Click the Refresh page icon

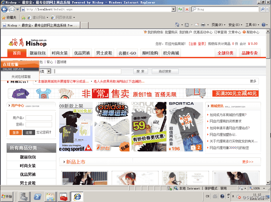tap(180, 9)
